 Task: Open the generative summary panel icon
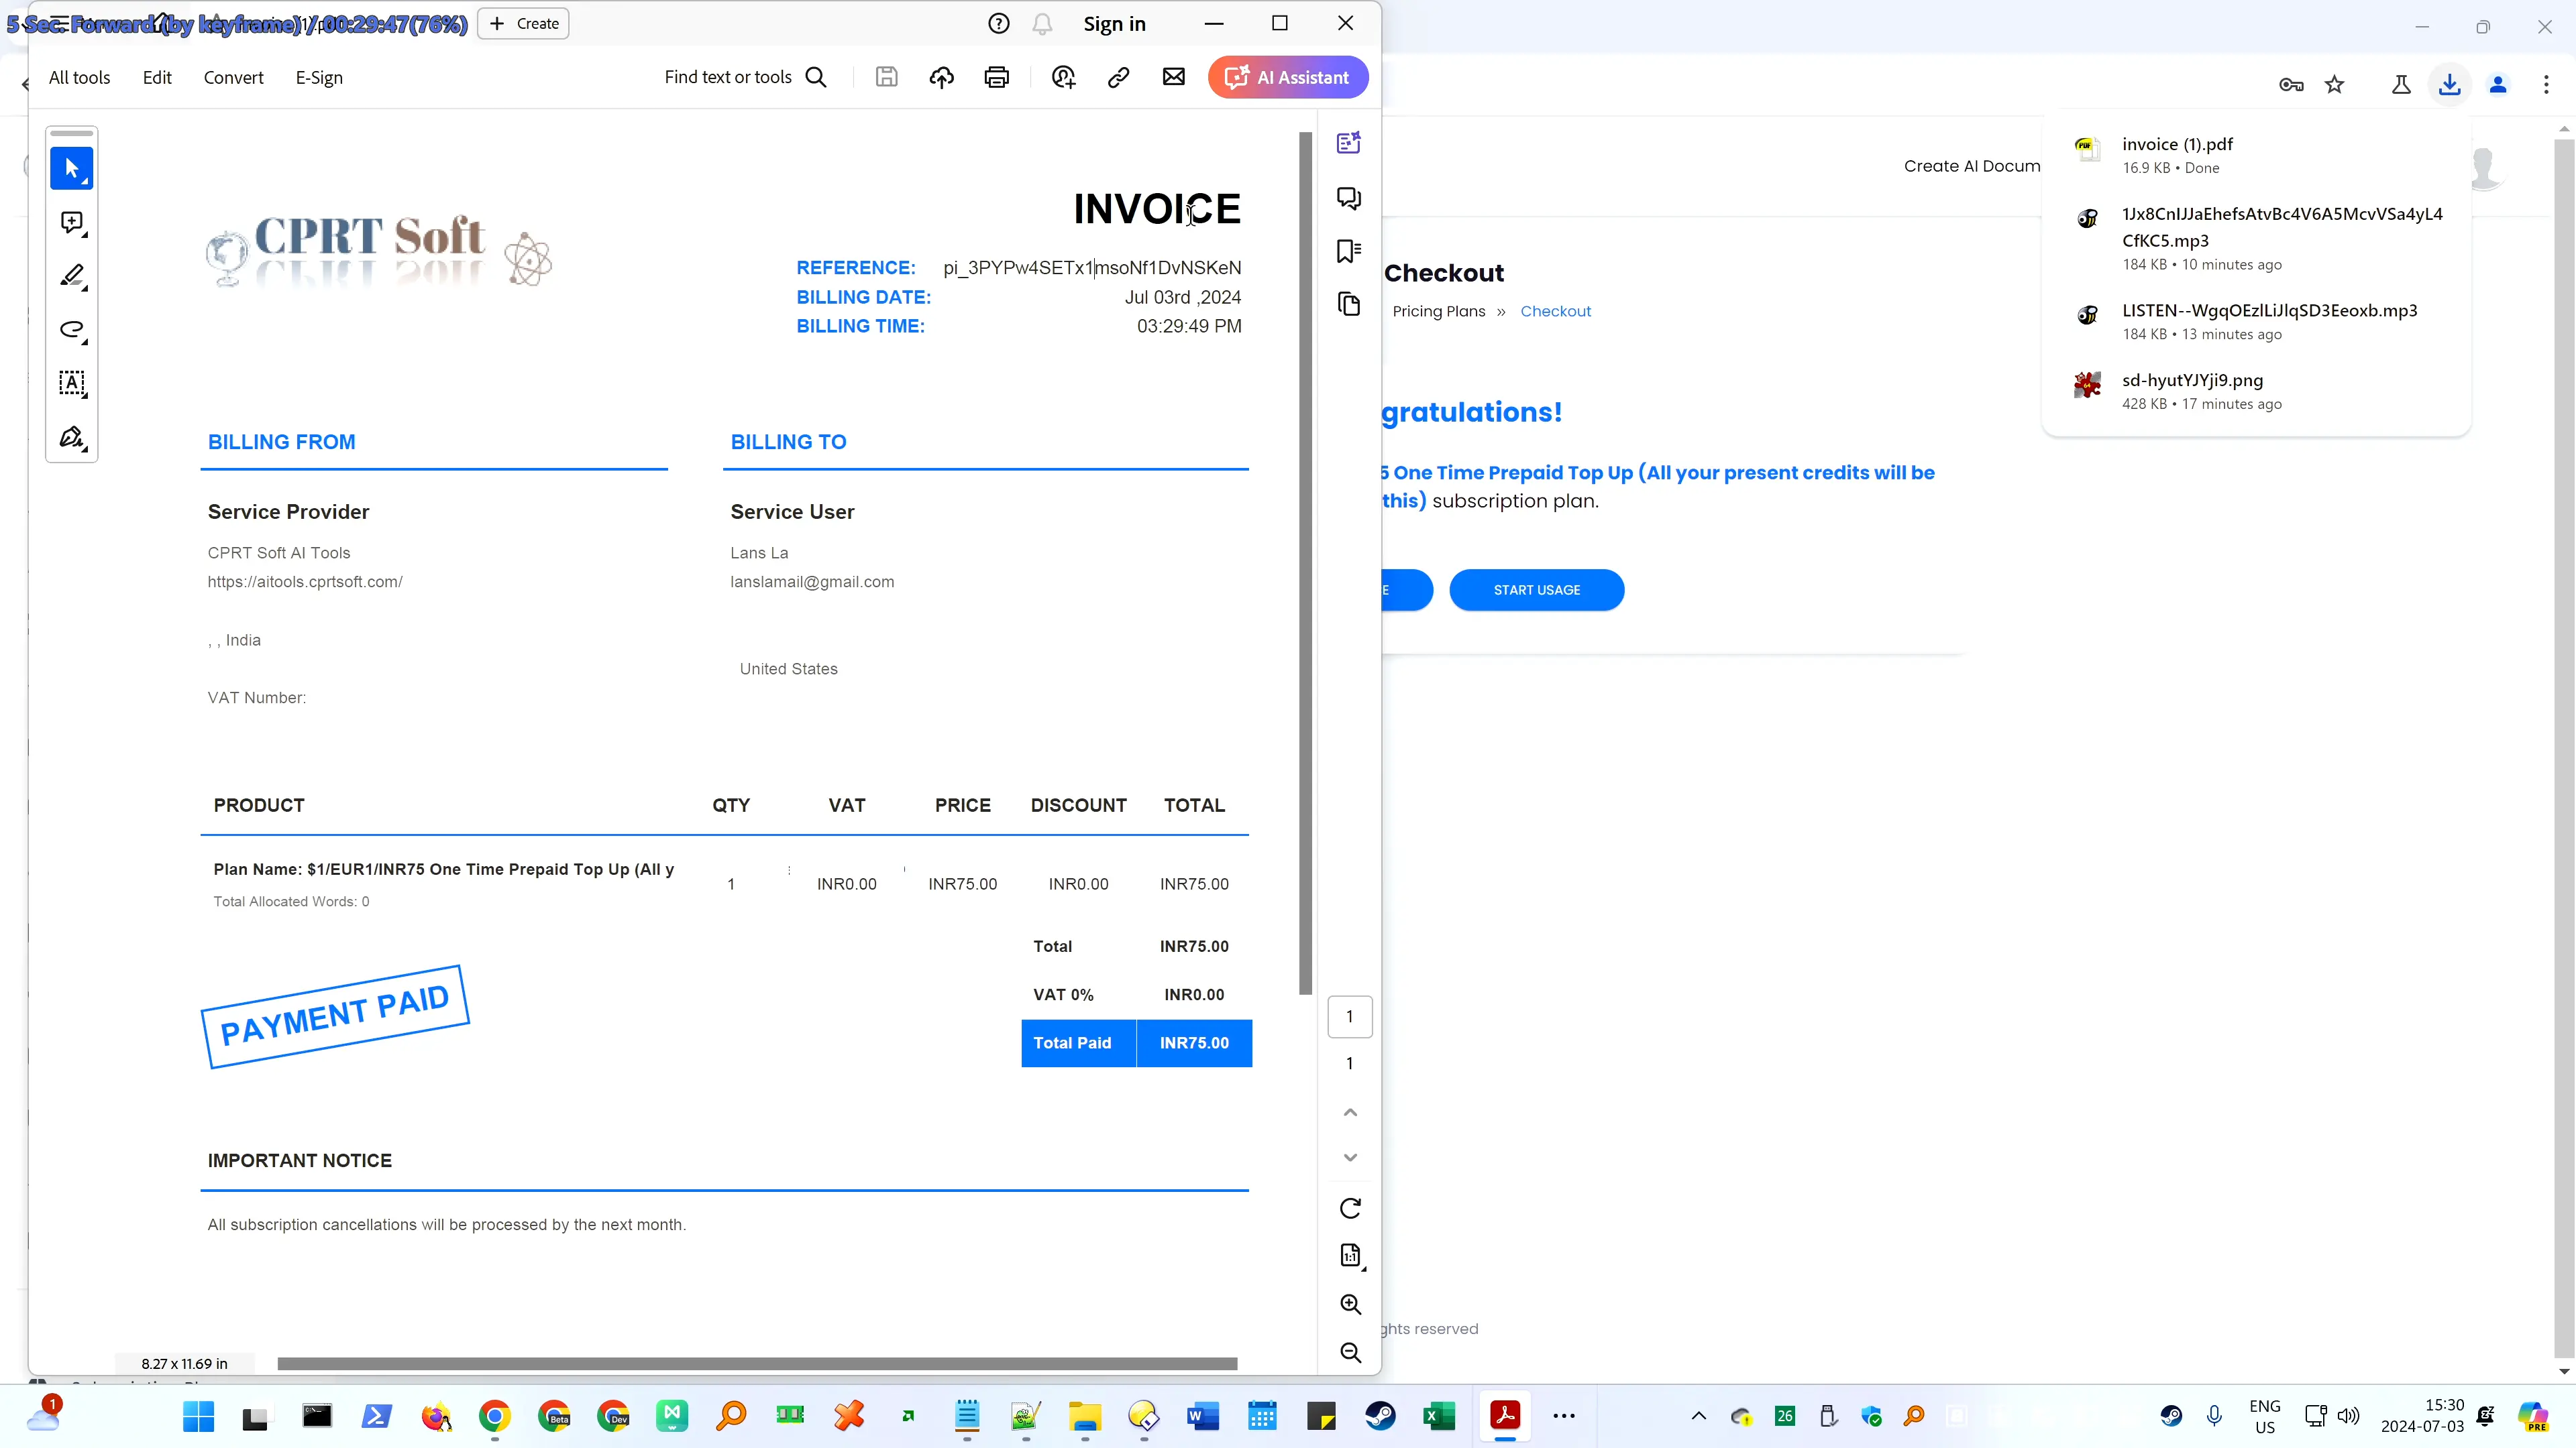point(1349,143)
